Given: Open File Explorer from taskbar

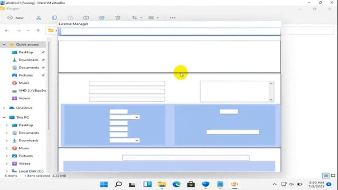Looking at the screenshot, I should point(162,184).
